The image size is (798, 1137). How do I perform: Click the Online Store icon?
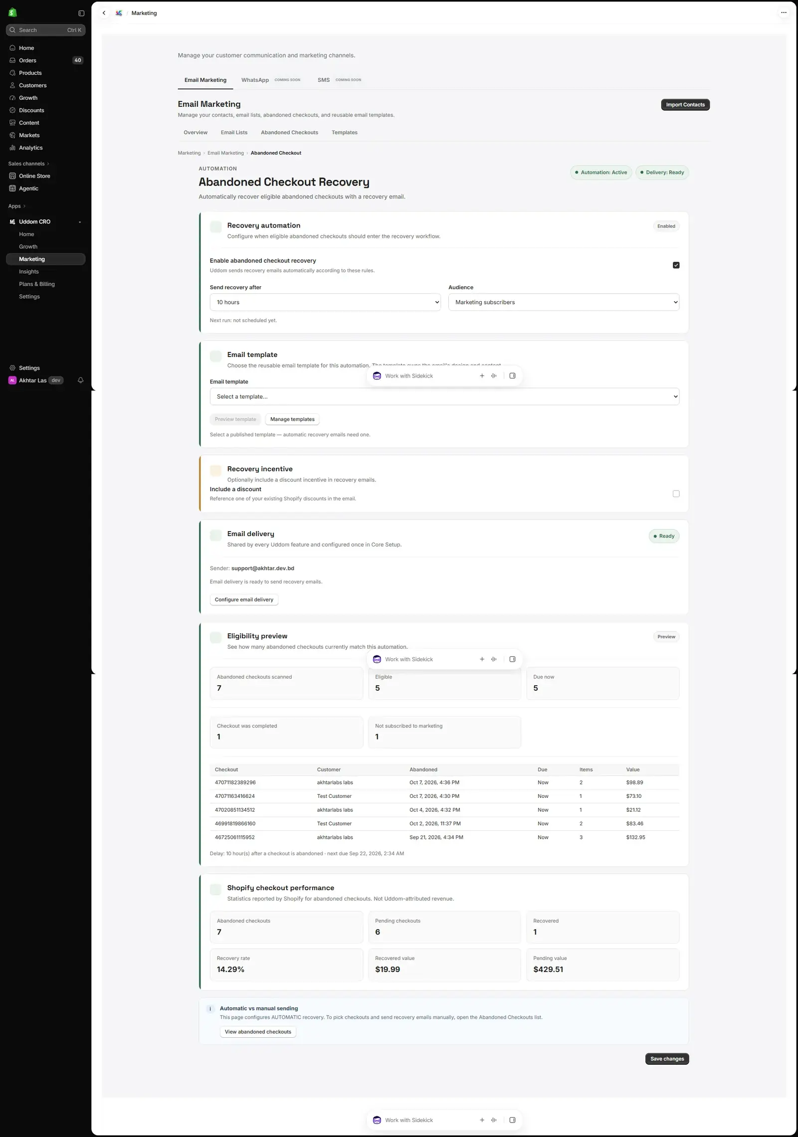12,176
